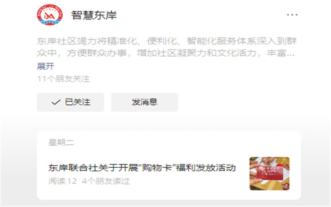This screenshot has width=331, height=207.
Task: Send a message via 发消息 button
Action: coord(144,102)
